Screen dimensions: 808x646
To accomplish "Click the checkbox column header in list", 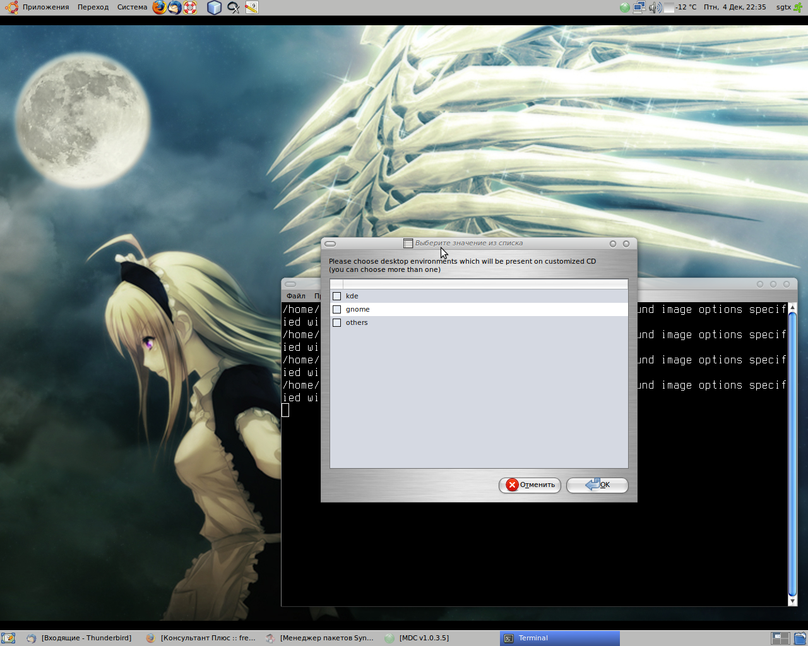I will (x=336, y=284).
